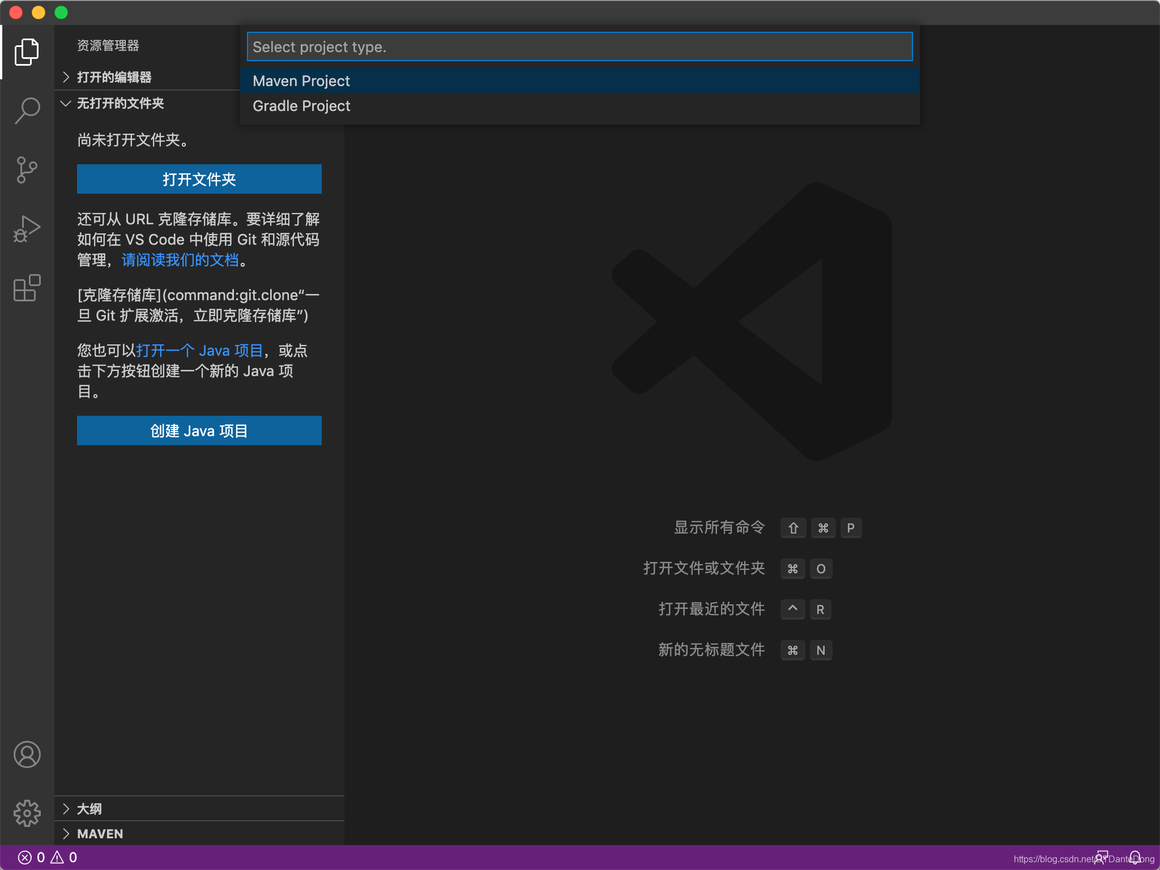
Task: Click the 新的无标题文件 shortcut label
Action: (x=711, y=650)
